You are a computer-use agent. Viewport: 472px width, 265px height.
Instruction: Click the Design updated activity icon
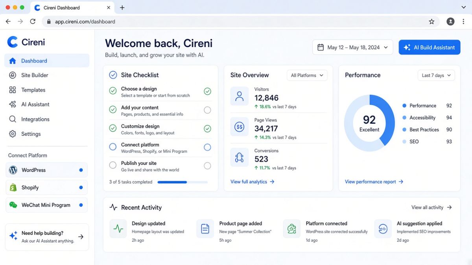click(x=118, y=228)
